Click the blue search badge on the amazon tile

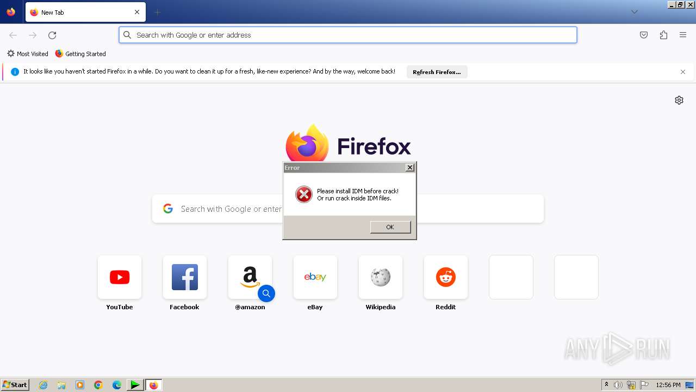coord(266,293)
